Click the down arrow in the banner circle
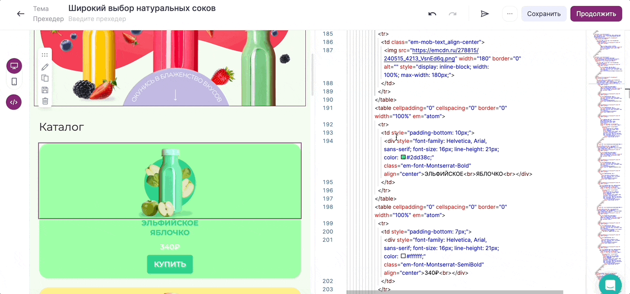This screenshot has height=294, width=630. 175,95
